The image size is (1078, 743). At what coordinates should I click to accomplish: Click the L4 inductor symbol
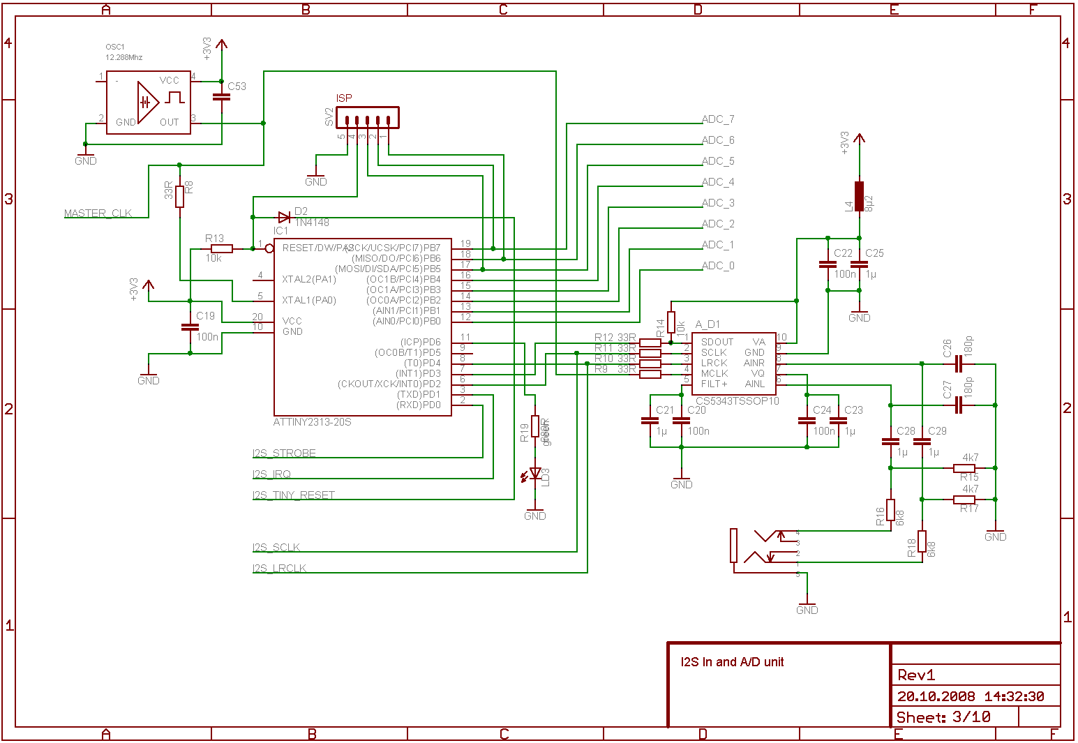tap(859, 196)
